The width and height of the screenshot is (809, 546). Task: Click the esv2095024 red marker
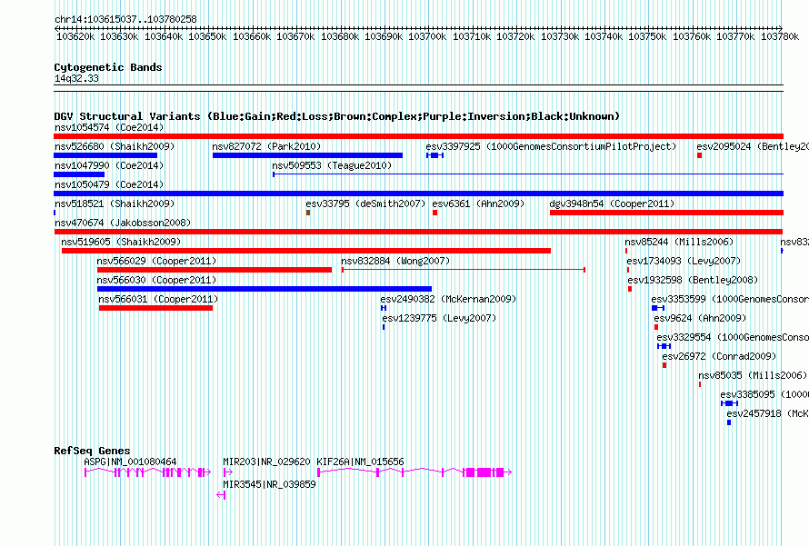[x=700, y=155]
